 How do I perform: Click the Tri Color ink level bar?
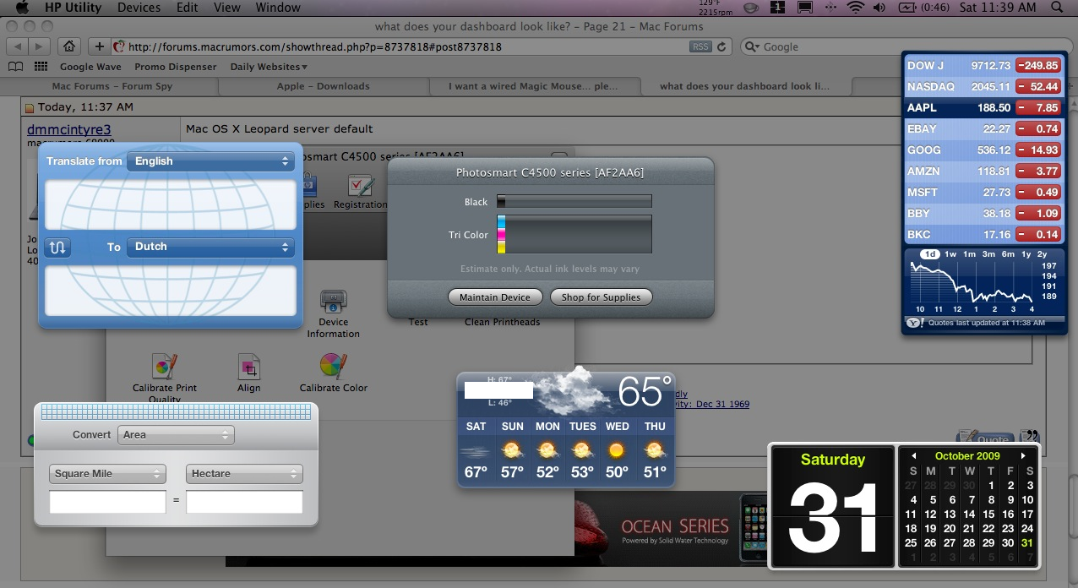pos(574,234)
